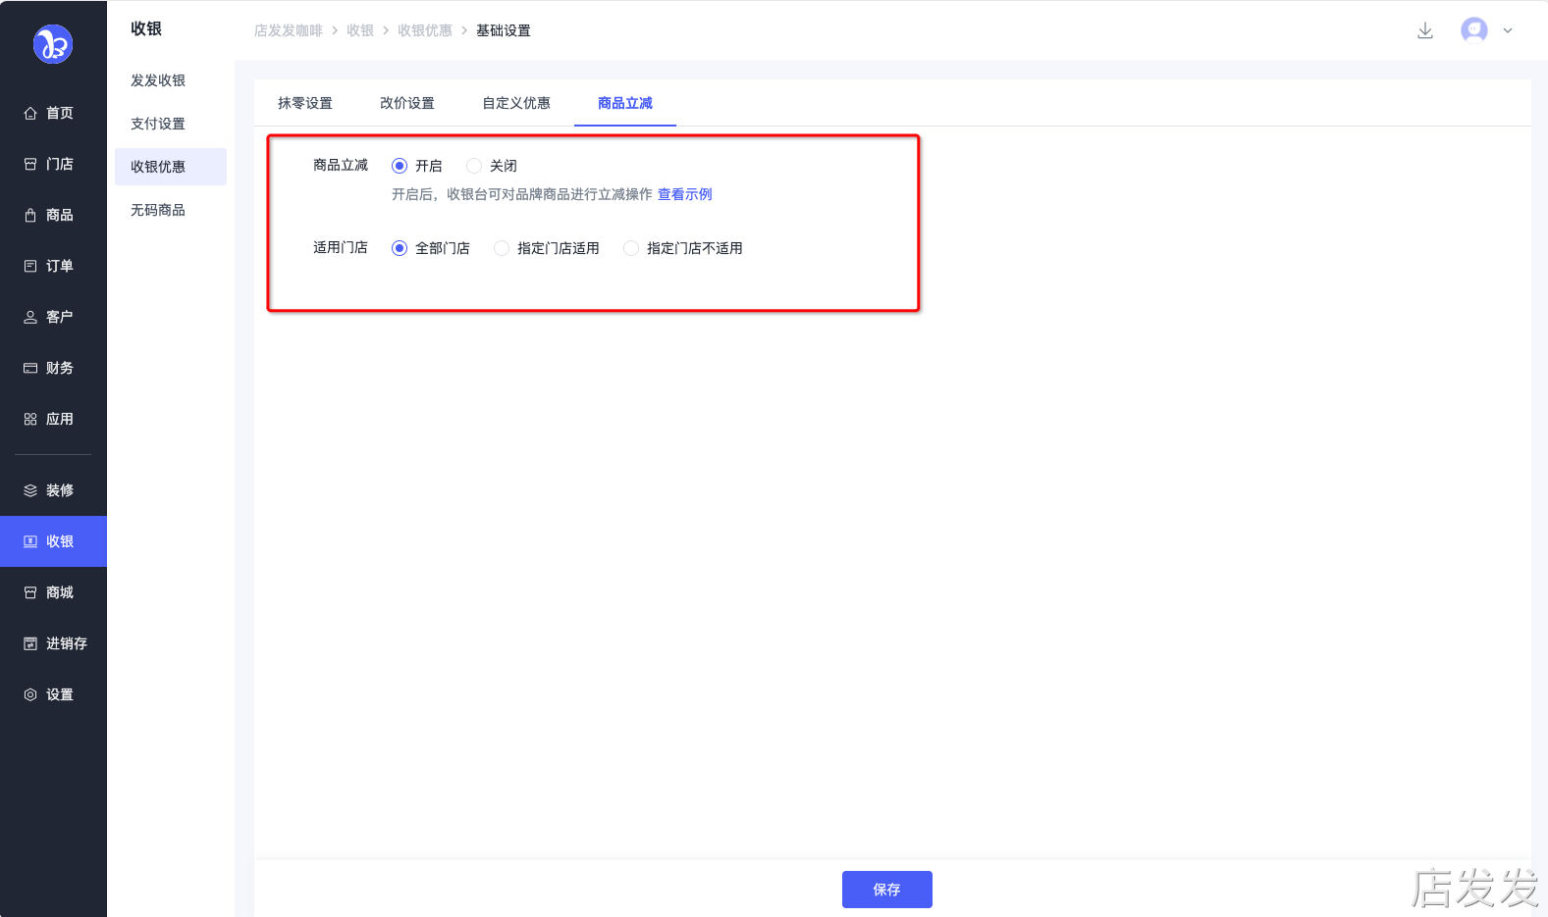Viewport: 1548px width, 917px height.
Task: Open 收银优惠 in the submenu
Action: click(x=171, y=167)
